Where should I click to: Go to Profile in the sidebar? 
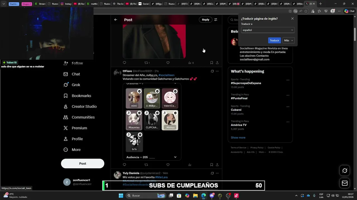coord(73,139)
